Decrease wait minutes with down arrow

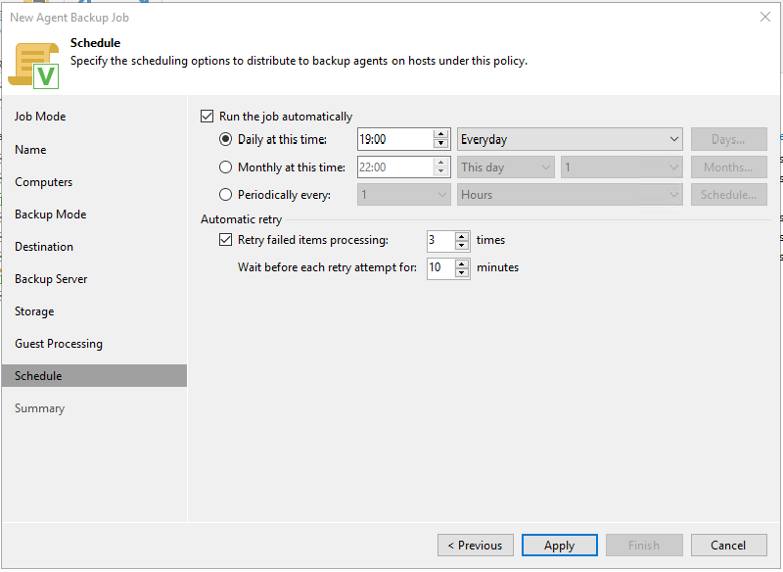coord(462,272)
